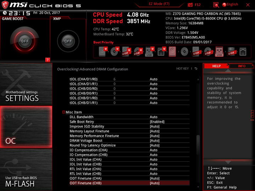Image resolution: width=255 pixels, height=191 pixels.
Task: Select the UEFI network boot device icon
Action: pos(161,52)
